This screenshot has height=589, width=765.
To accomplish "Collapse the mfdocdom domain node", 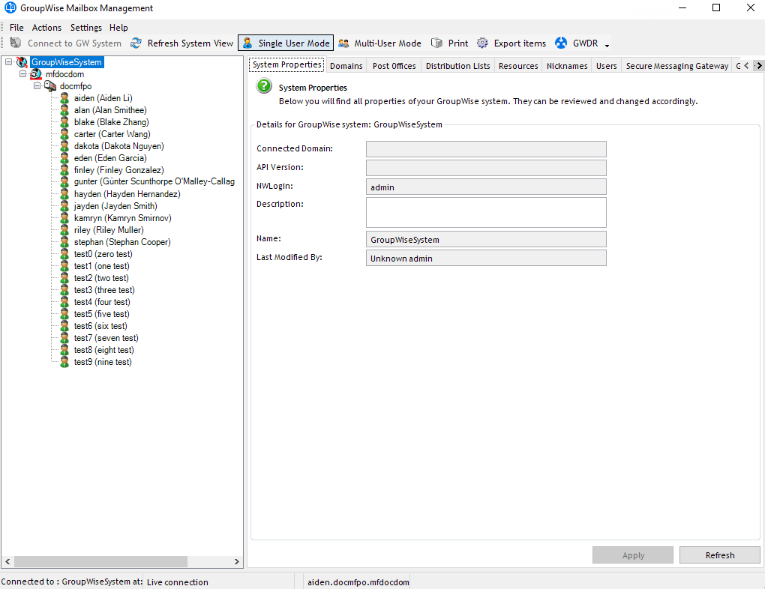I will [23, 74].
